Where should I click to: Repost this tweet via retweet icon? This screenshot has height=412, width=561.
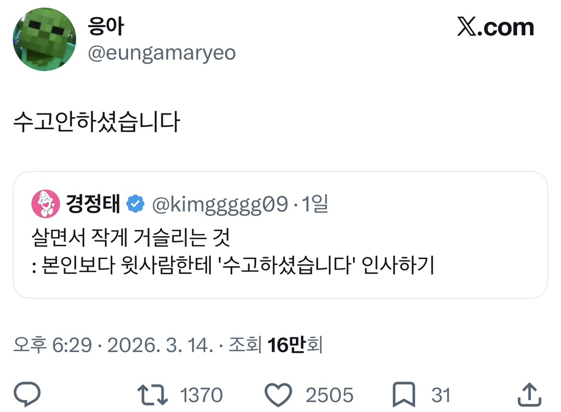tap(152, 394)
